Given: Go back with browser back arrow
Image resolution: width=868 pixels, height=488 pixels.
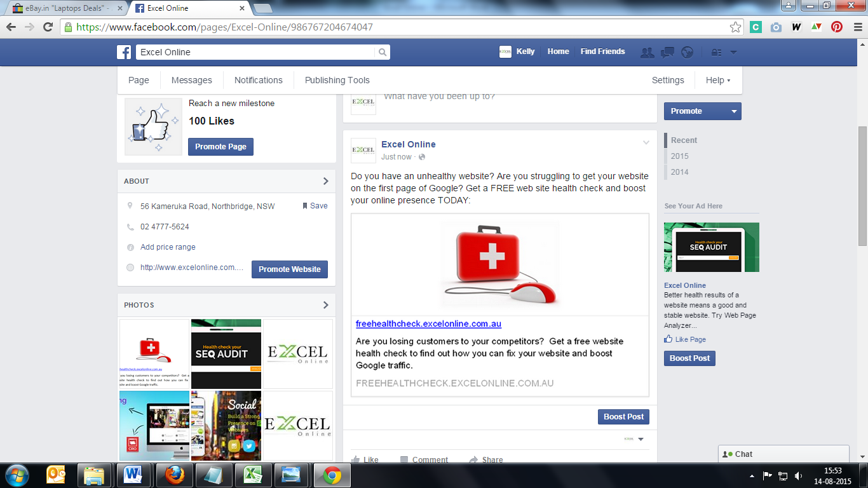Looking at the screenshot, I should tap(11, 27).
